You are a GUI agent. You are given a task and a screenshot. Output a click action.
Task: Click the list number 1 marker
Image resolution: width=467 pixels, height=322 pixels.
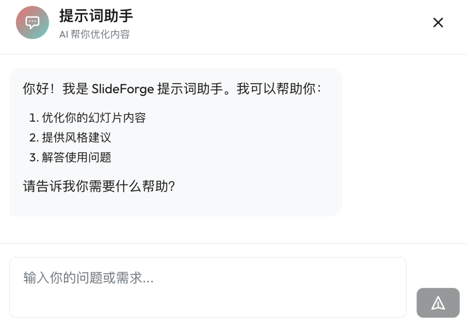33,117
